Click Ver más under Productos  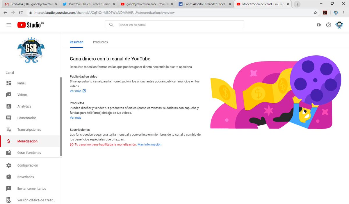pyautogui.click(x=75, y=118)
